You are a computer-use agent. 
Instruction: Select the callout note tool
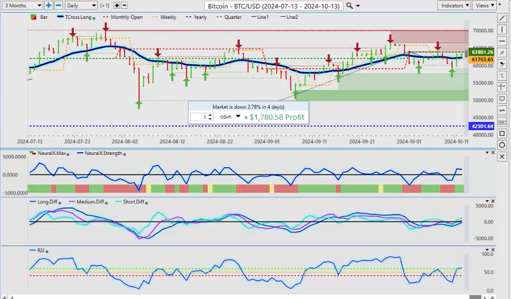coord(502,99)
